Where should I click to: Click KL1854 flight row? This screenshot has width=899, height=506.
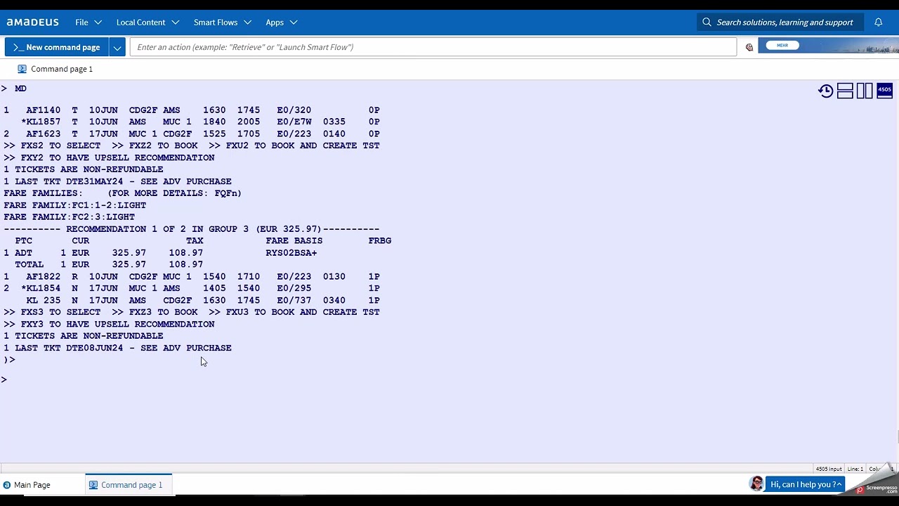pyautogui.click(x=192, y=288)
